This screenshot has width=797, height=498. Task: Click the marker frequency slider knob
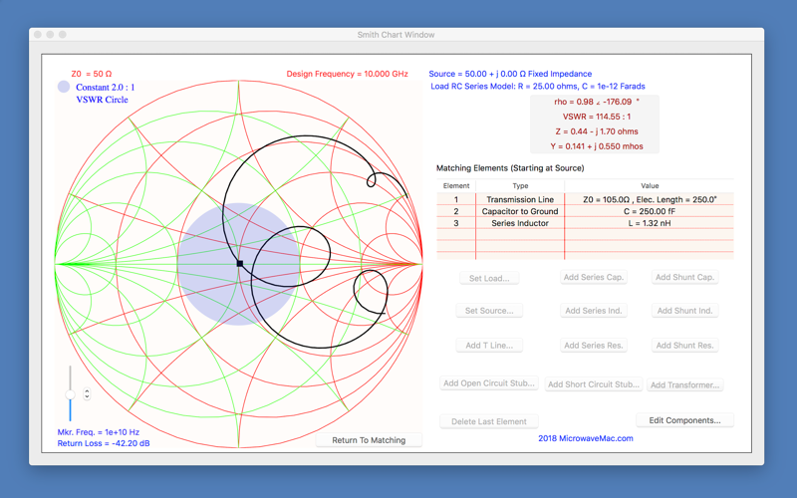click(x=70, y=394)
